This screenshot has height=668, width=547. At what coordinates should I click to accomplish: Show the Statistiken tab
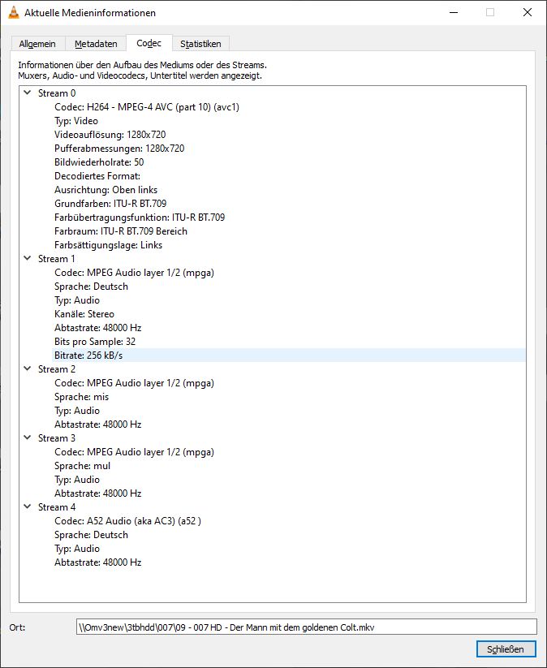tap(201, 44)
